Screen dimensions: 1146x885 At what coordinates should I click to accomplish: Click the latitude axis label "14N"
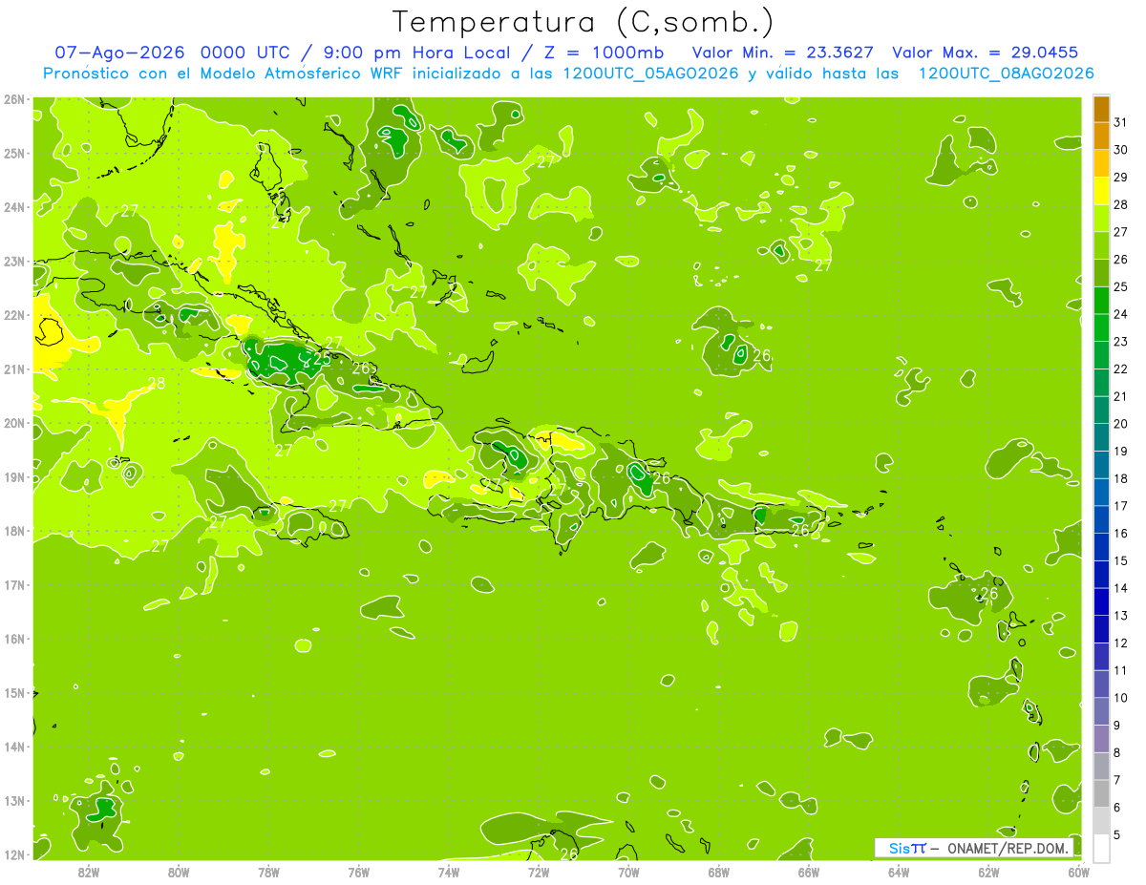tap(14, 747)
